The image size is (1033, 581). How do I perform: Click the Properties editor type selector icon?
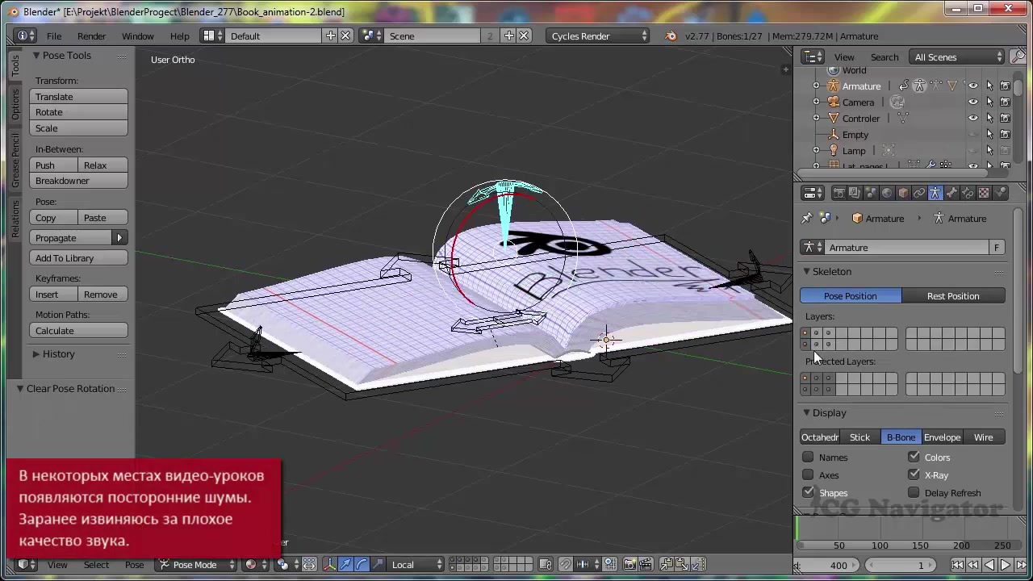point(813,193)
